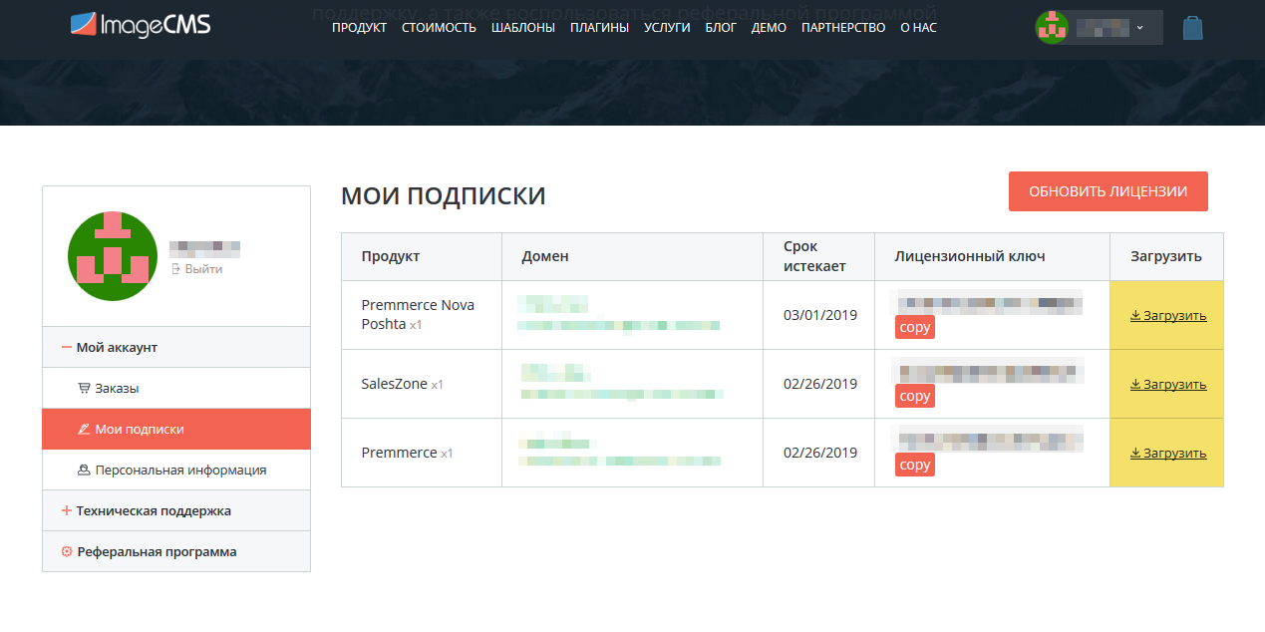Click the ImageCMS logo
The height and width of the screenshot is (632, 1265).
tap(141, 26)
